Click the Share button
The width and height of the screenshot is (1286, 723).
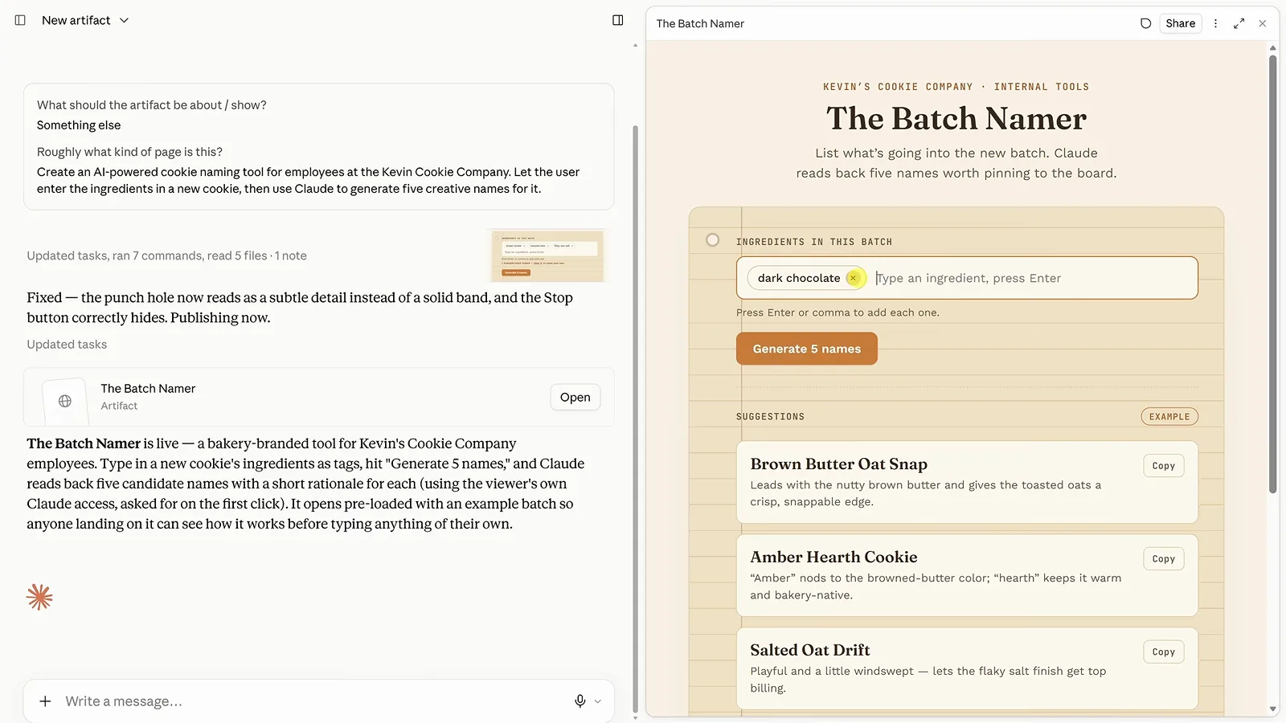[x=1180, y=23]
